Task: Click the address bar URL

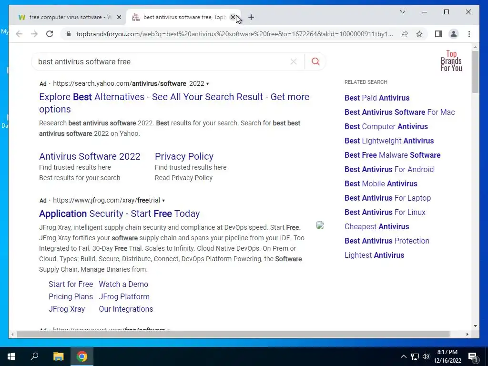Action: coord(234,34)
